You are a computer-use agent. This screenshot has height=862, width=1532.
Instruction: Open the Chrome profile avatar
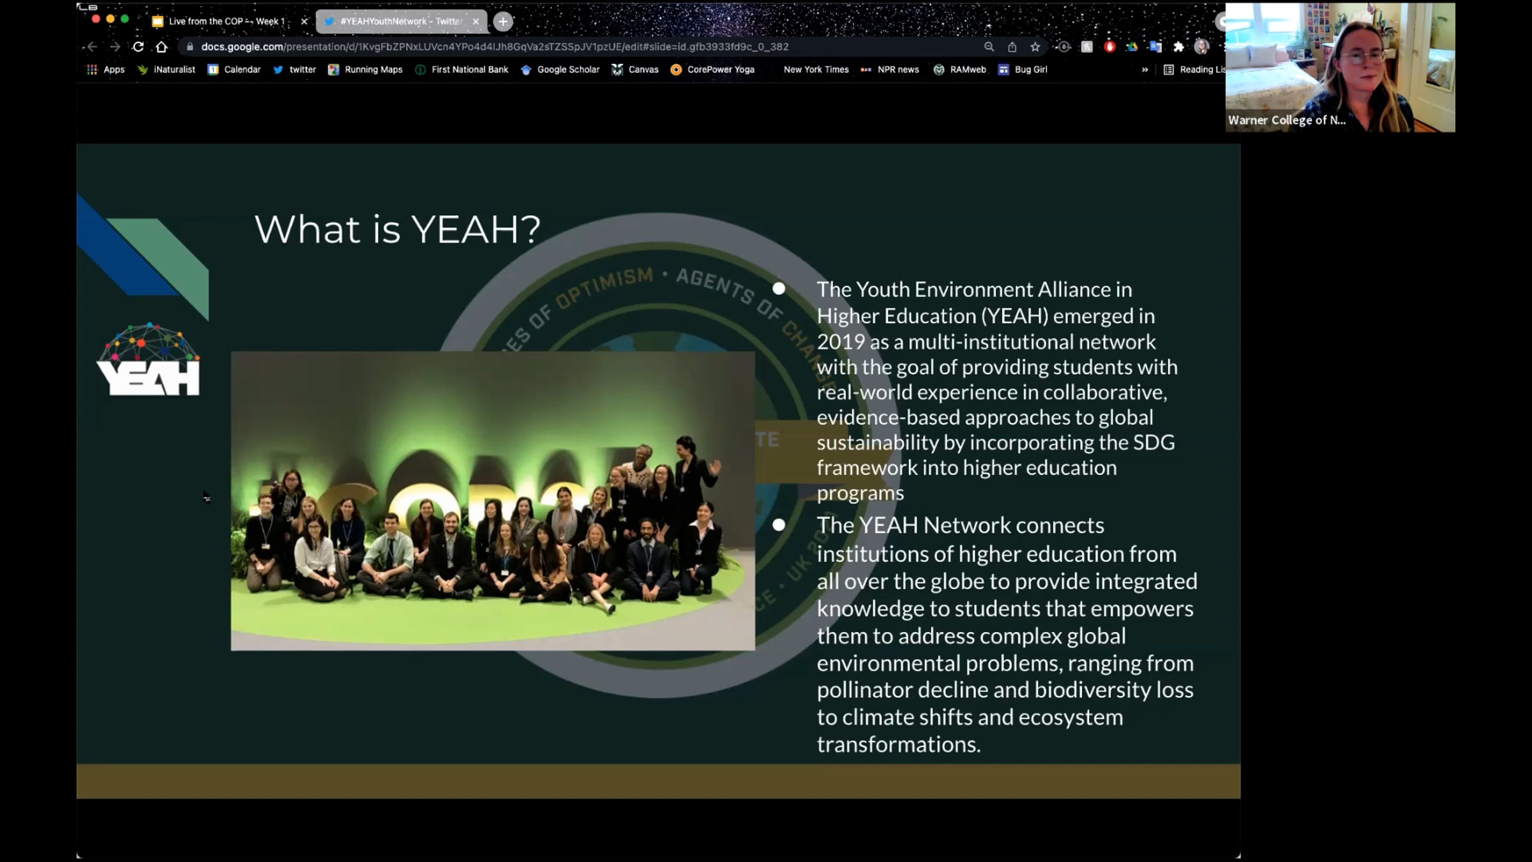click(1201, 47)
